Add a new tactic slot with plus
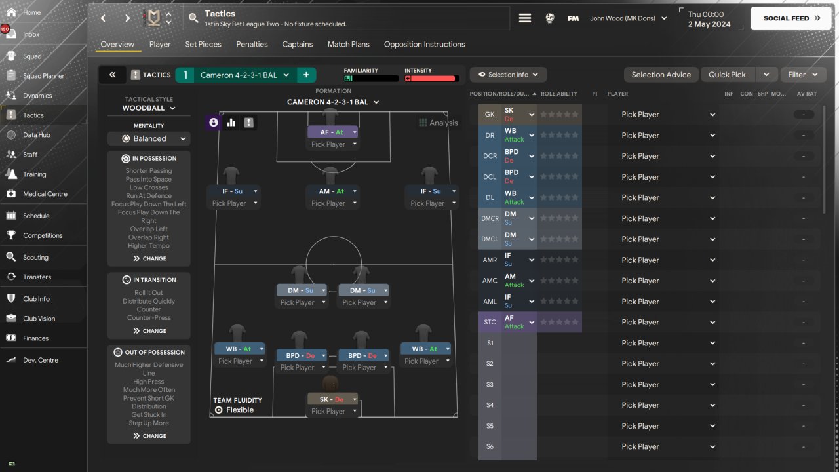The height and width of the screenshot is (472, 839). pos(306,75)
